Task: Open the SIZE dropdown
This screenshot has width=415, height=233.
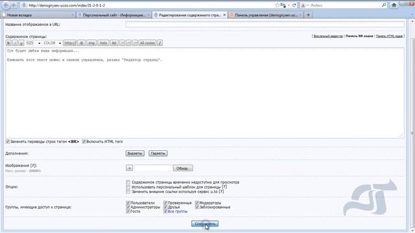Action: pos(33,43)
